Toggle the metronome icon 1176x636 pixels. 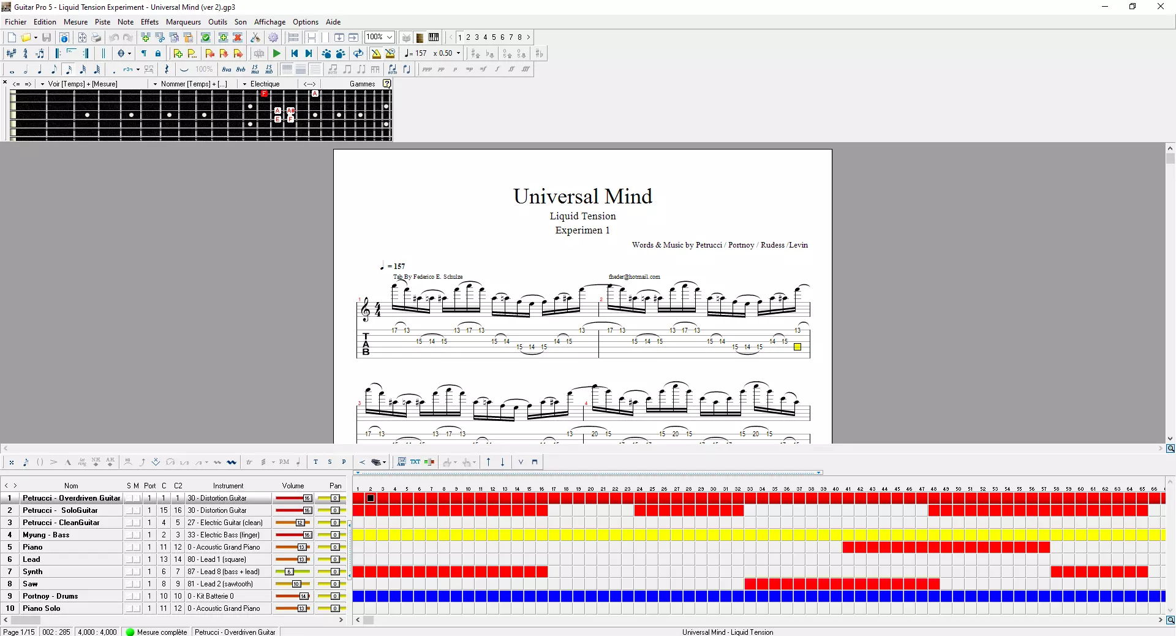pos(376,53)
